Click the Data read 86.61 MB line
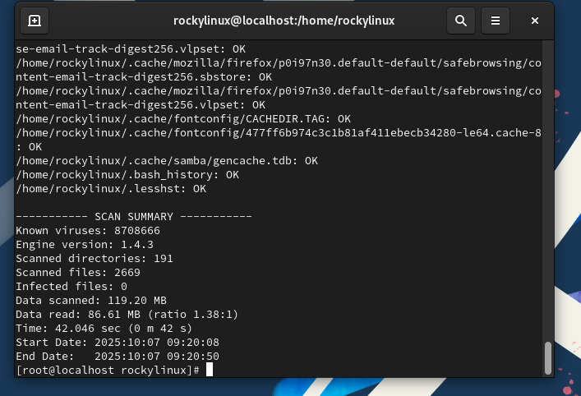Screen dimensions: 581x396 click(x=127, y=314)
